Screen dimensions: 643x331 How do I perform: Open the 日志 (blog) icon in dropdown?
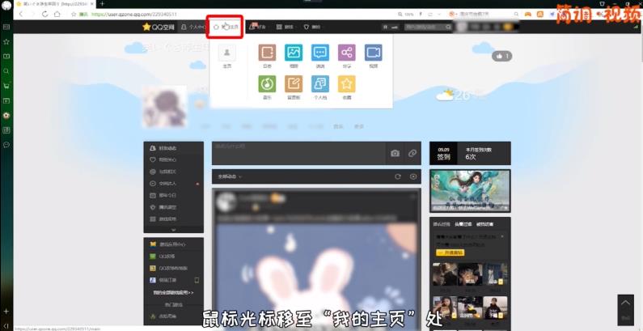pos(267,53)
